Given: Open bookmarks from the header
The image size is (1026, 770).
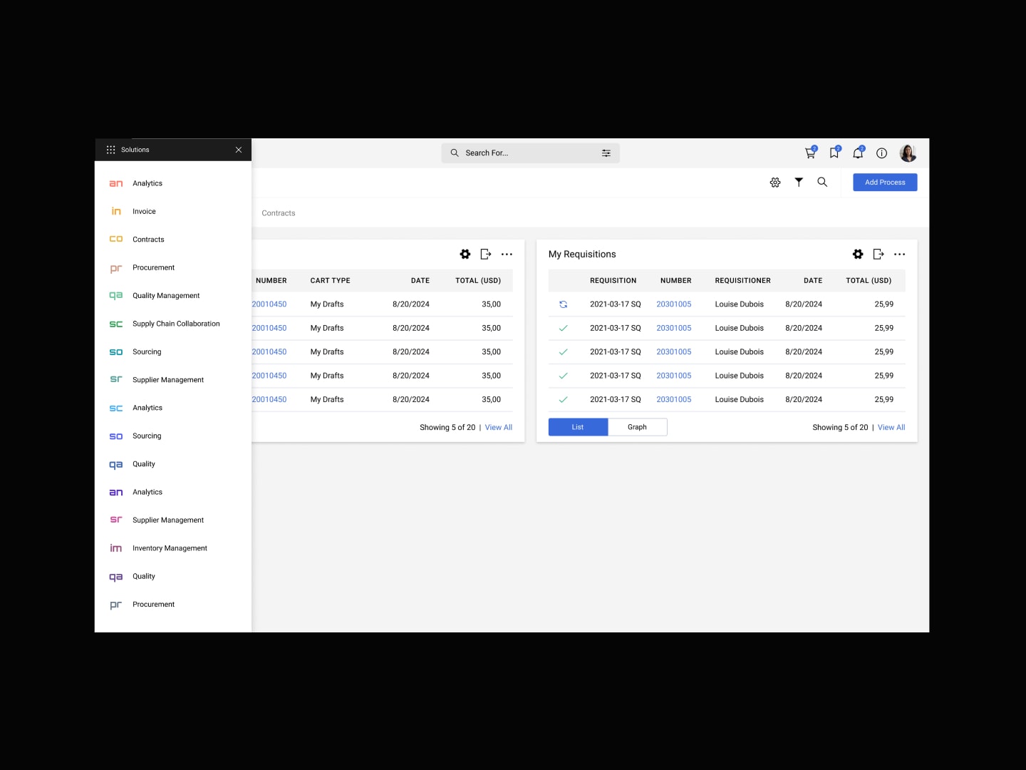Looking at the screenshot, I should [x=834, y=153].
